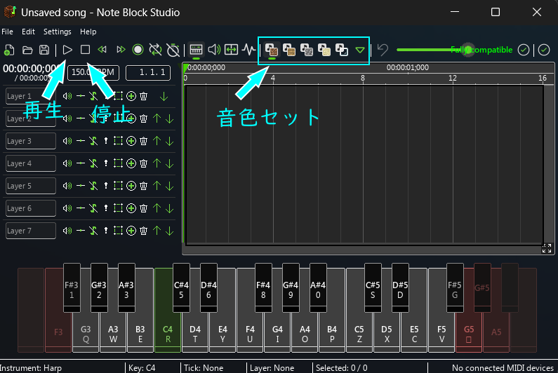Play the G4 piano key
This screenshot has width=558, height=373.
tap(277, 334)
